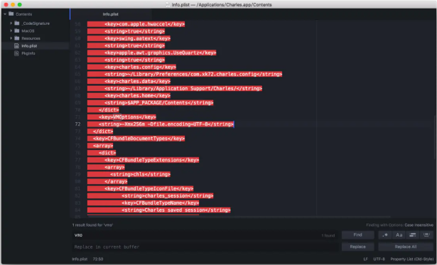Screen dimensions: 437x265
Task: Collapse the Contents root folder
Action: [5, 14]
